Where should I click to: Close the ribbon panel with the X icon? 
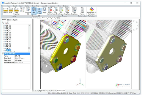tap(2, 6)
